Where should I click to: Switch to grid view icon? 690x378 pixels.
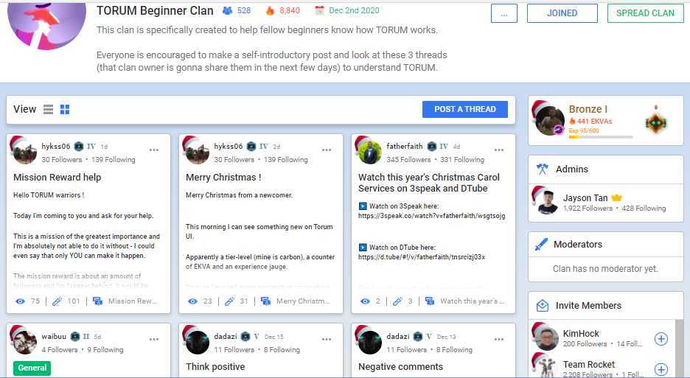(x=65, y=110)
